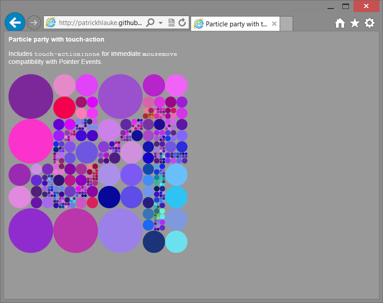Go to the home page

pyautogui.click(x=340, y=22)
